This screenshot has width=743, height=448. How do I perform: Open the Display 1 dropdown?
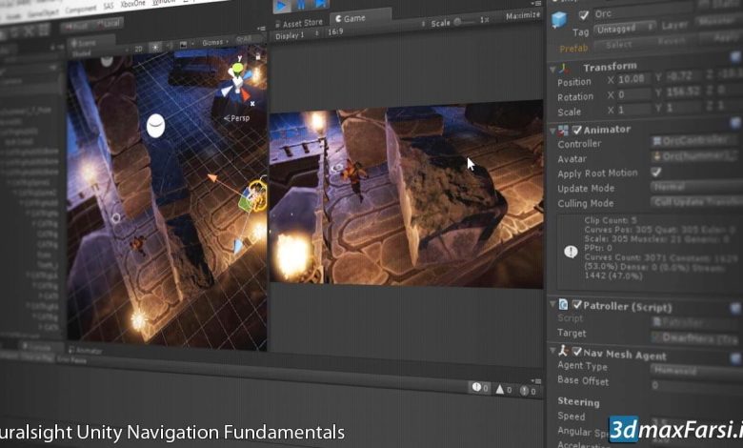(x=296, y=35)
